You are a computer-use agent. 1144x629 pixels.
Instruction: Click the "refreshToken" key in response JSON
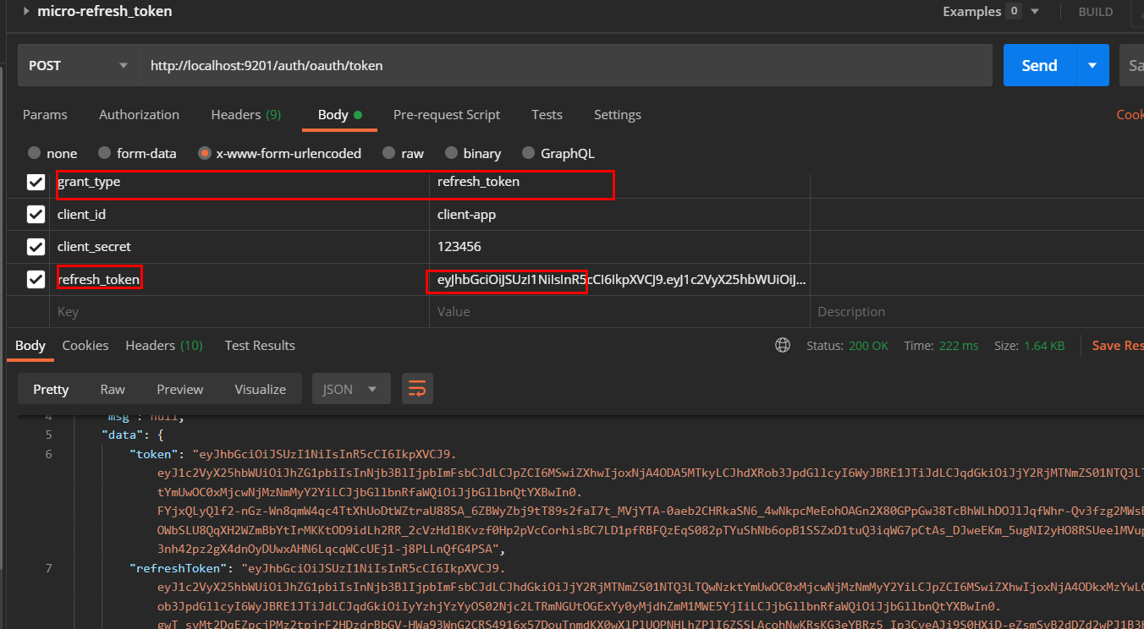point(179,567)
